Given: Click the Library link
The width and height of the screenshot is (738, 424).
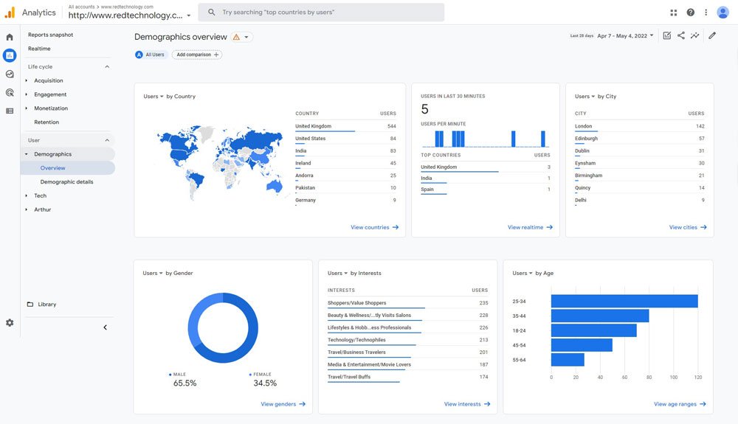Looking at the screenshot, I should click(47, 305).
